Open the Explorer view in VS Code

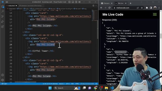click(3, 6)
